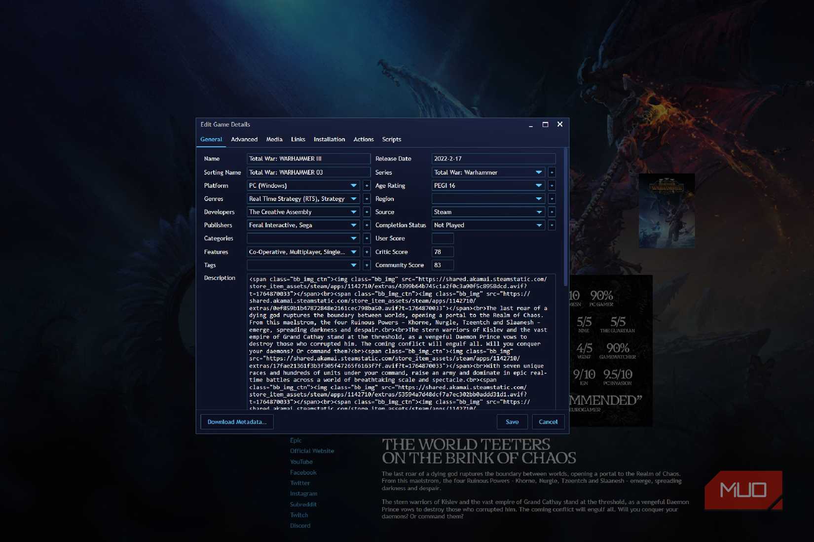This screenshot has height=542, width=814.
Task: Click the plus icon beside Region
Action: (x=552, y=199)
